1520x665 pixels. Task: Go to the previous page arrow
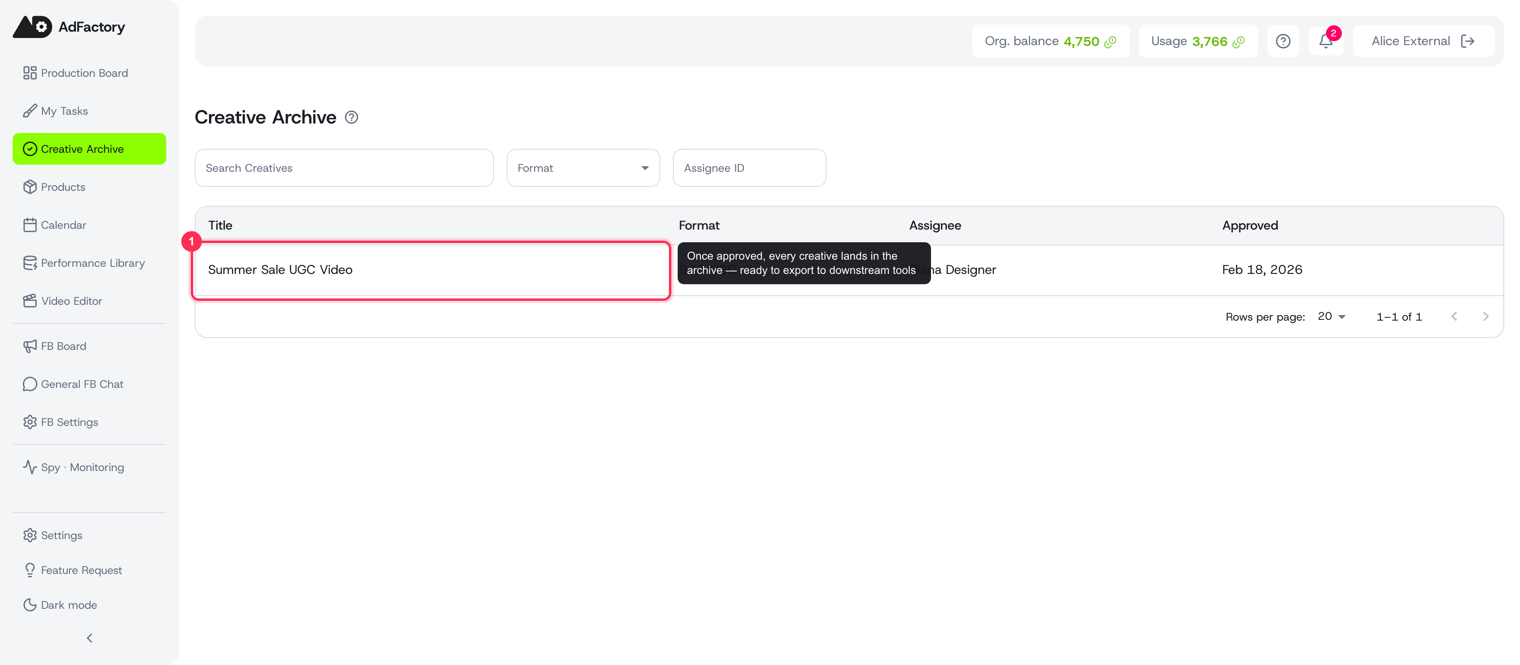pyautogui.click(x=1454, y=317)
